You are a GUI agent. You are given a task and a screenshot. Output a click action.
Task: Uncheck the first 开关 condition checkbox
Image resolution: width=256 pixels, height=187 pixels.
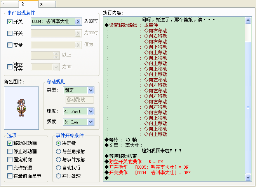(x=10, y=21)
